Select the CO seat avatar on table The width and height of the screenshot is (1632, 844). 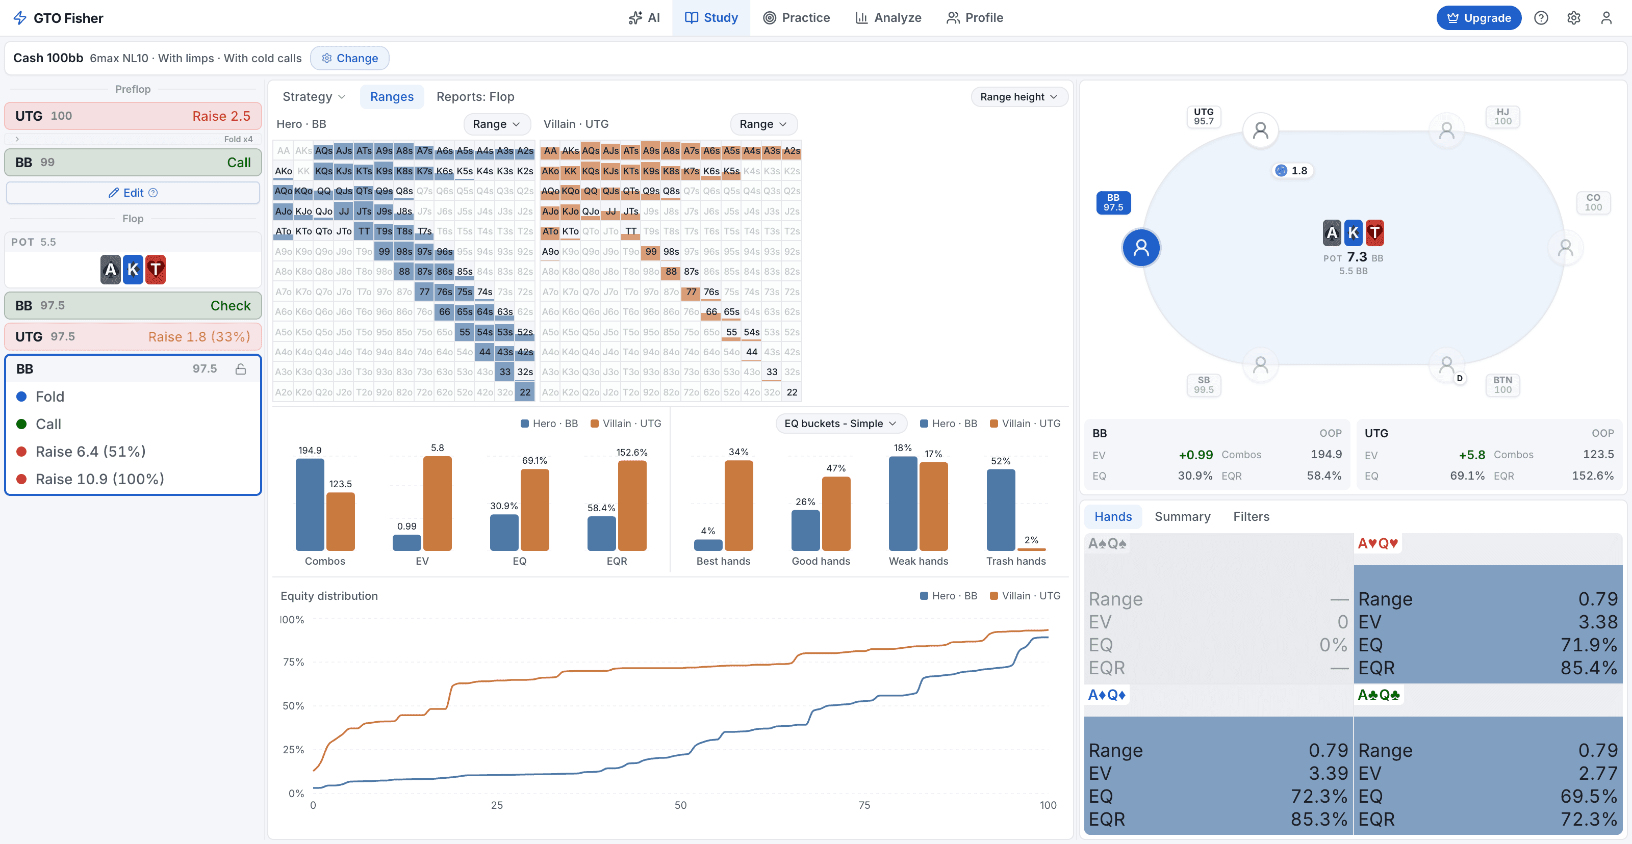(1566, 248)
